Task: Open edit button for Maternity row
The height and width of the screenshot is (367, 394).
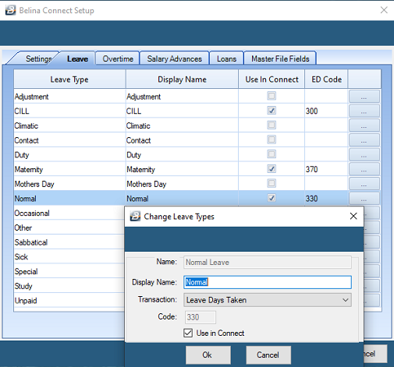Action: [364, 169]
